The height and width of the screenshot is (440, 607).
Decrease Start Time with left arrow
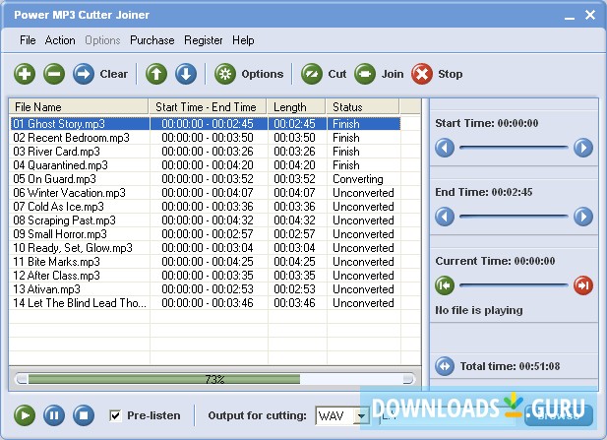point(445,148)
